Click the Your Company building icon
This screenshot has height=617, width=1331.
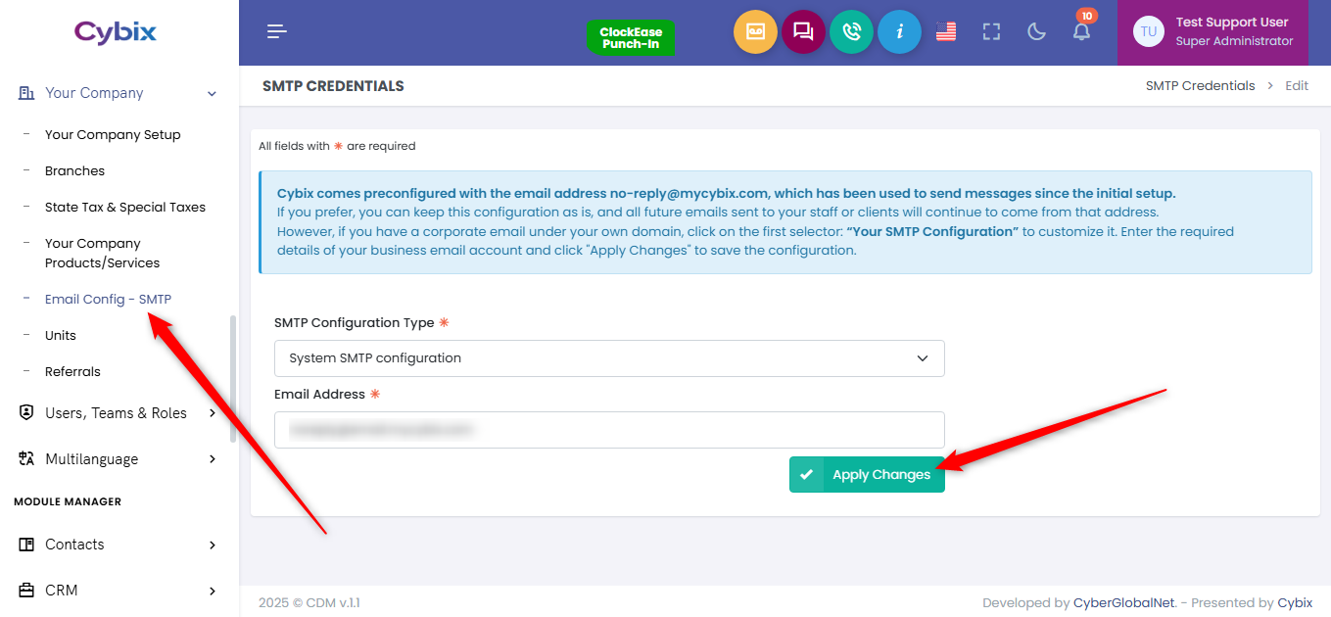point(26,93)
